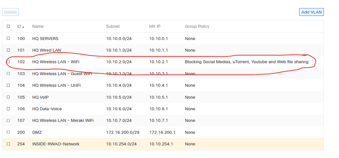
Task: Click the Delete button
Action: coord(11,12)
